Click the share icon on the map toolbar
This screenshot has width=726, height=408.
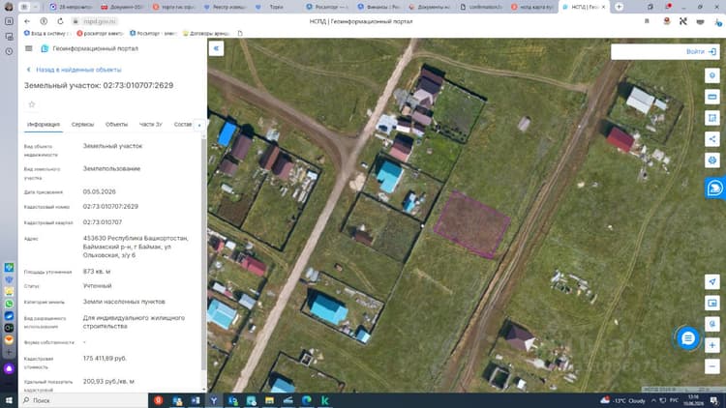[712, 139]
